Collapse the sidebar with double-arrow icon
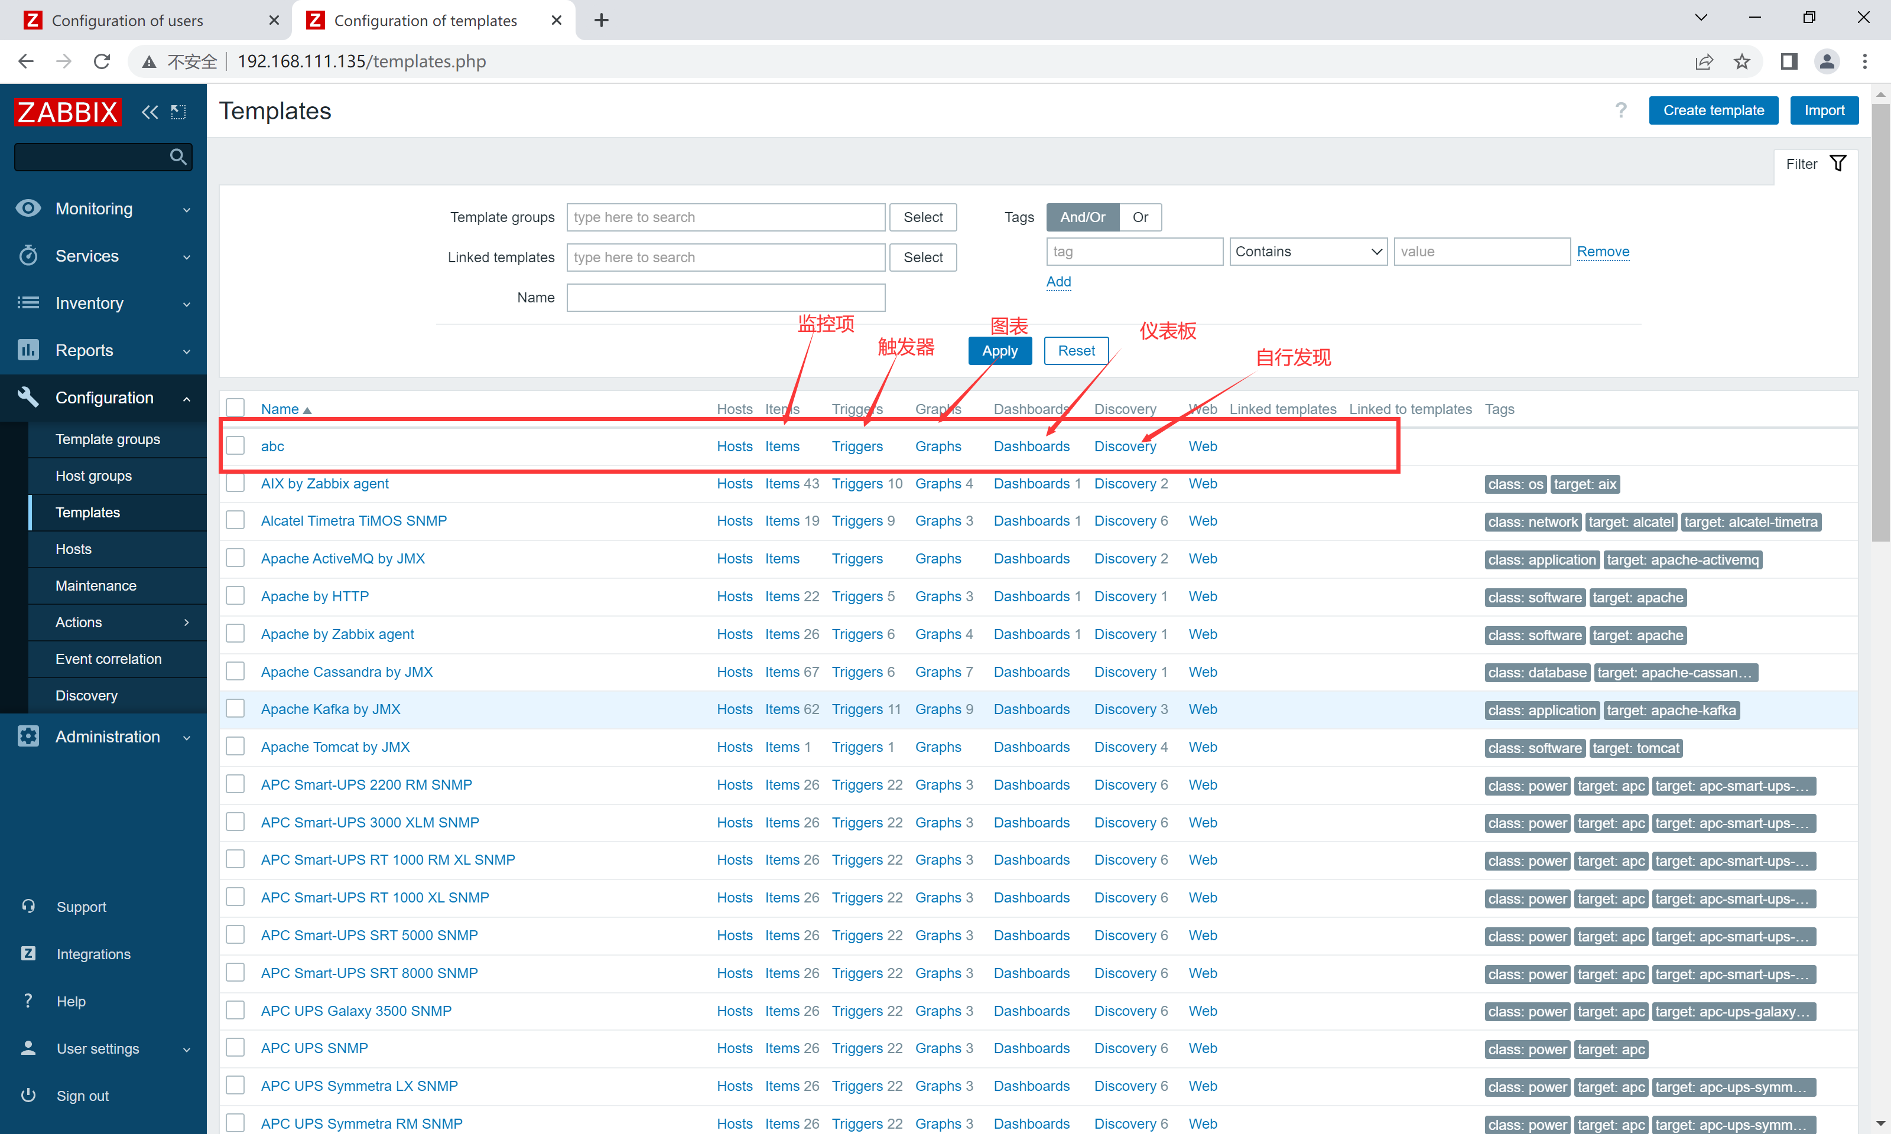This screenshot has width=1891, height=1134. coord(150,112)
